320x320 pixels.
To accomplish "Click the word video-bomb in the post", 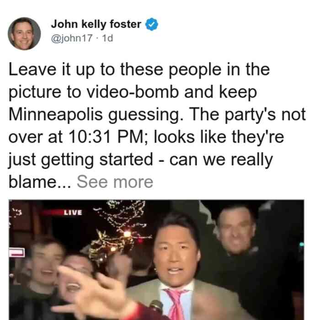I will point(133,92).
